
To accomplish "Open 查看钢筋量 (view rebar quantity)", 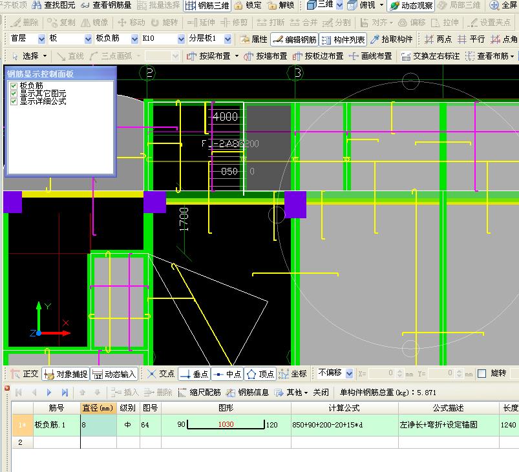I will coord(105,5).
